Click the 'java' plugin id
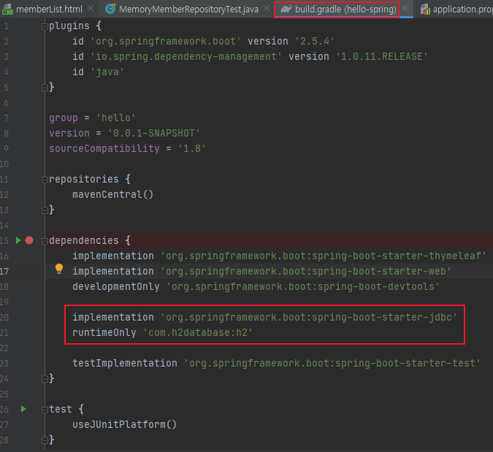Image resolution: width=493 pixels, height=452 pixels. pos(107,72)
